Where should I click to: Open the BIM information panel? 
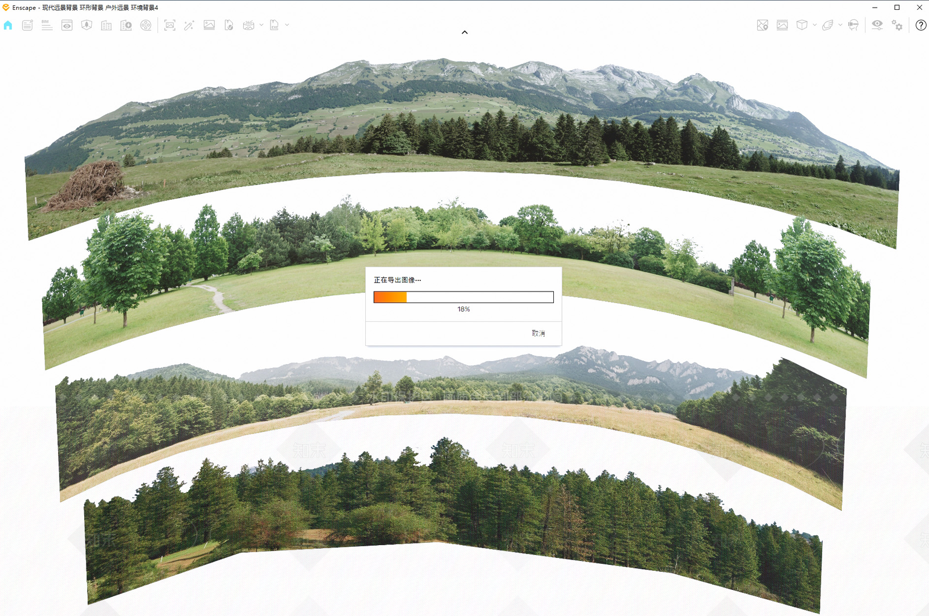(47, 26)
